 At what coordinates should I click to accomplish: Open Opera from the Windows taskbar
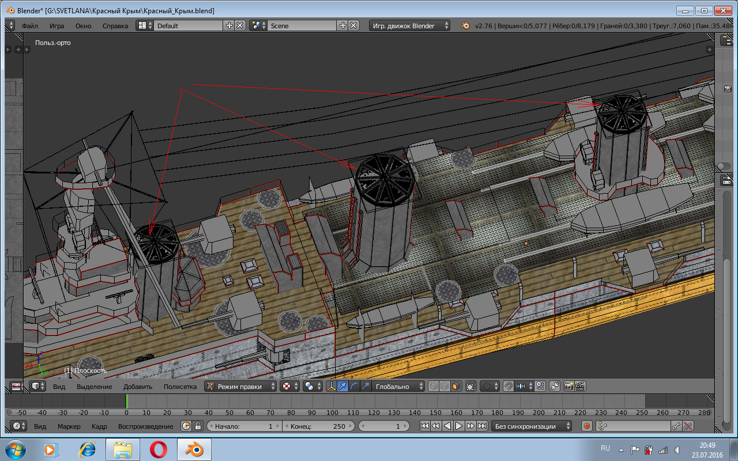click(159, 449)
